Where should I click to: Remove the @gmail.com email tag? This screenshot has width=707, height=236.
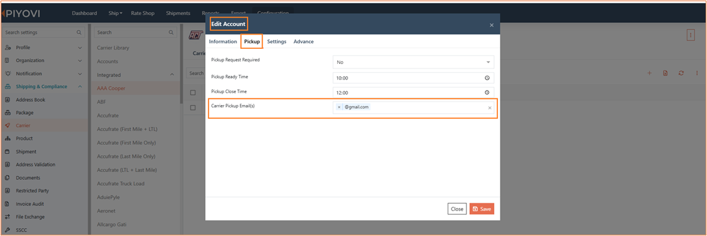click(339, 108)
